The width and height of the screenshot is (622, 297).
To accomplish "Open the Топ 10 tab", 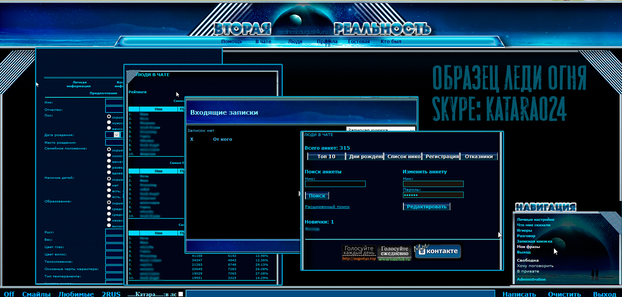I will click(x=326, y=157).
